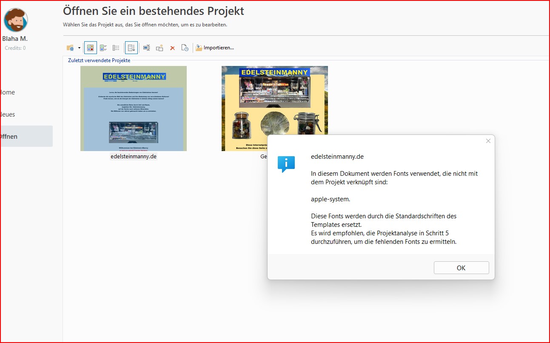Delete the selected project with red X

[x=172, y=48]
